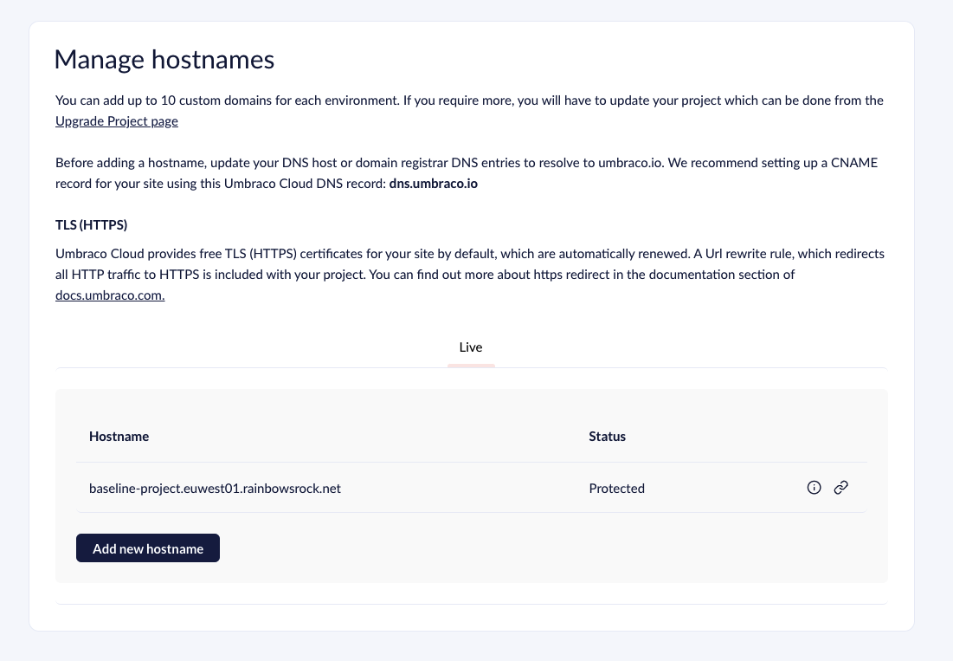Click the dns.umbraco.io DNS record text
The image size is (953, 661).
coord(433,183)
